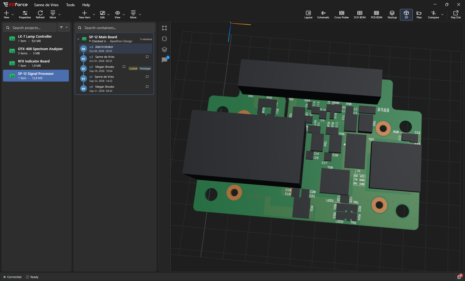
Task: Select the fit-to-view frame icon in viewer sidebar
Action: pyautogui.click(x=164, y=28)
